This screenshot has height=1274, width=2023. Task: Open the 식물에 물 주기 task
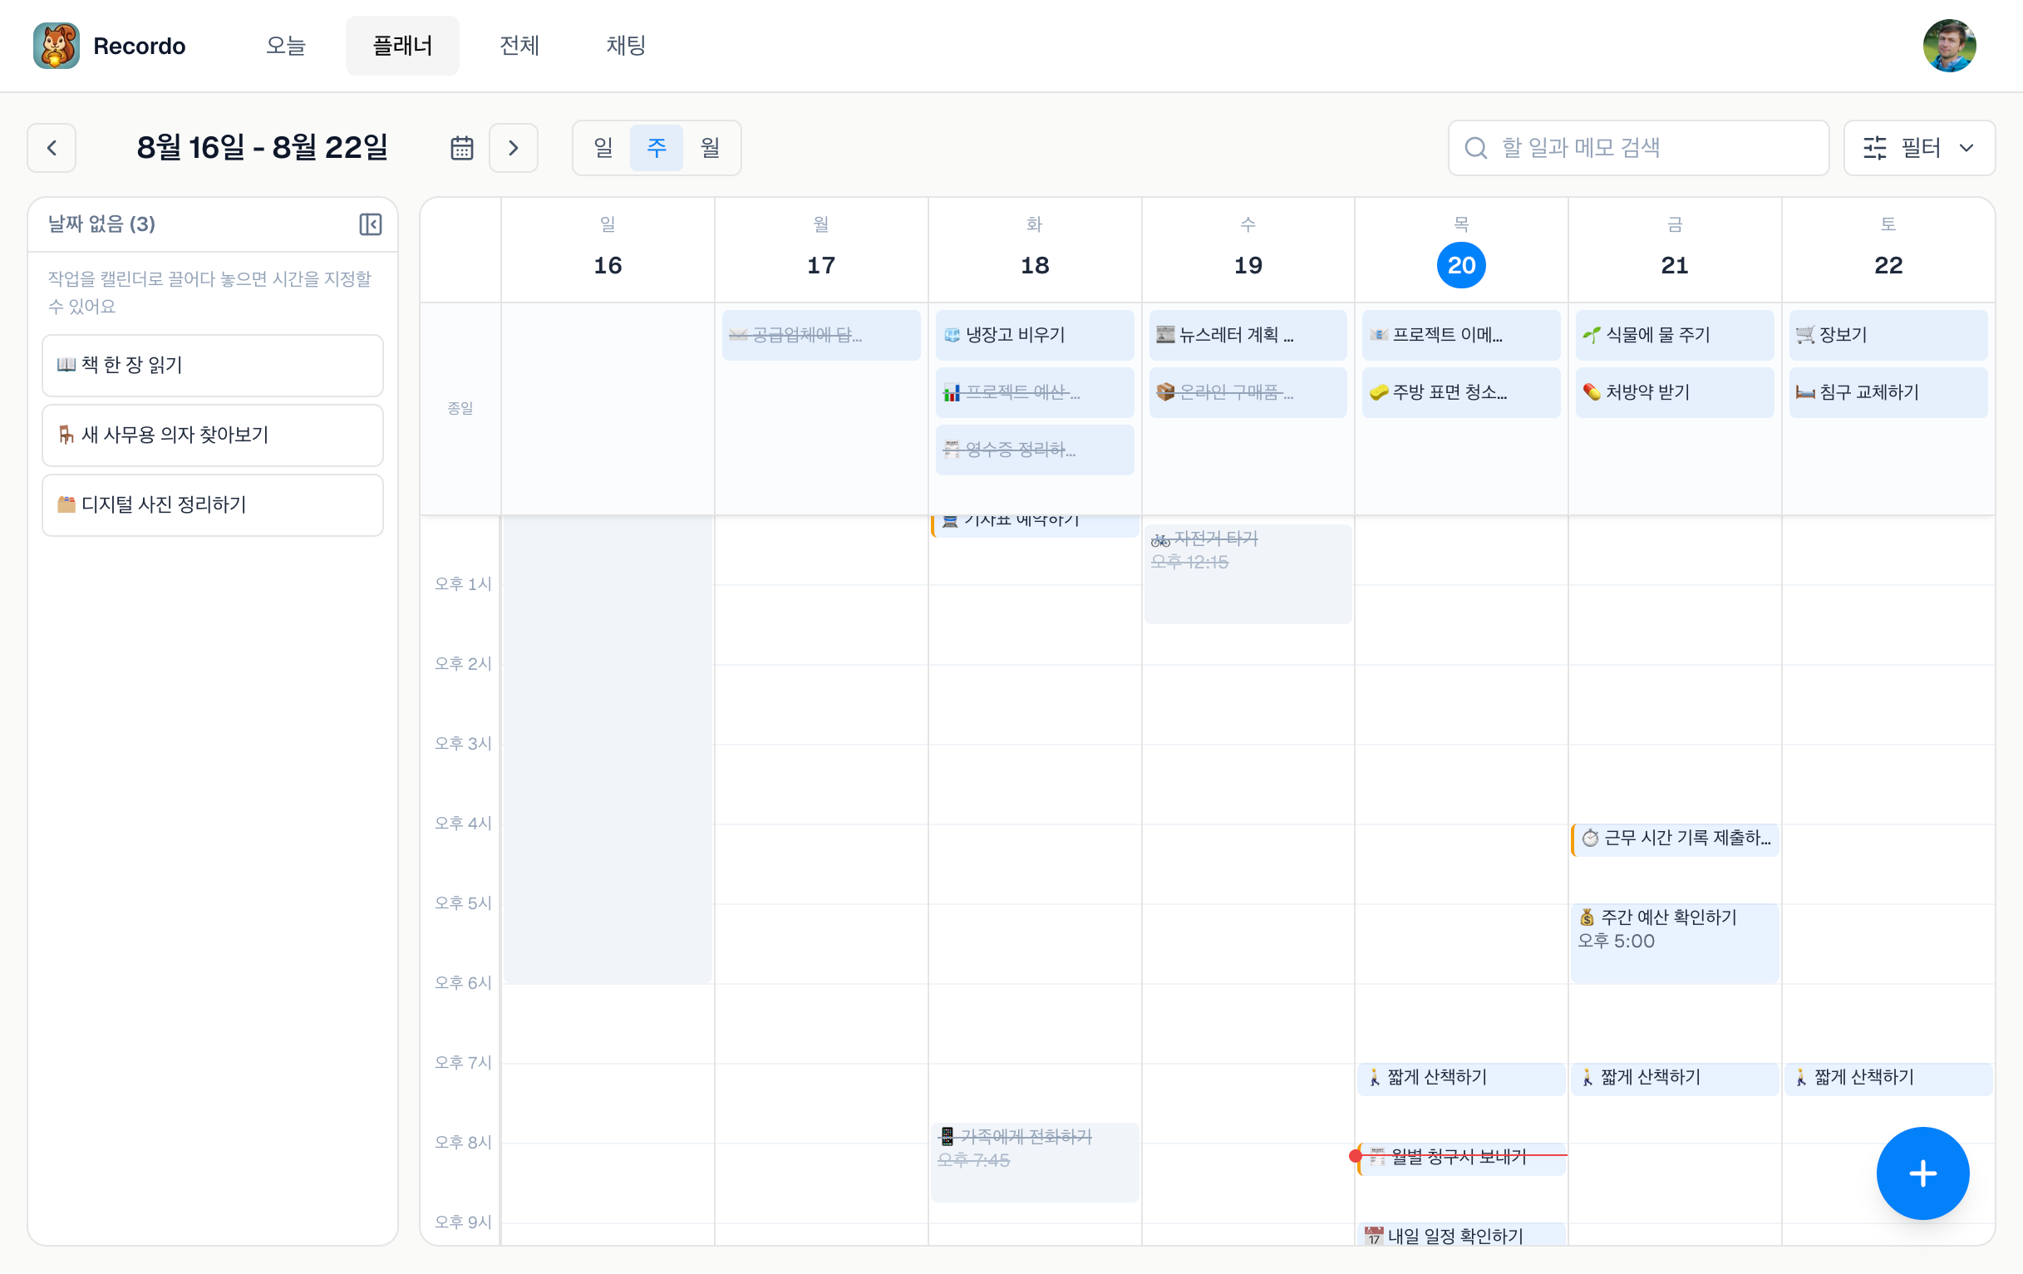pyautogui.click(x=1675, y=335)
